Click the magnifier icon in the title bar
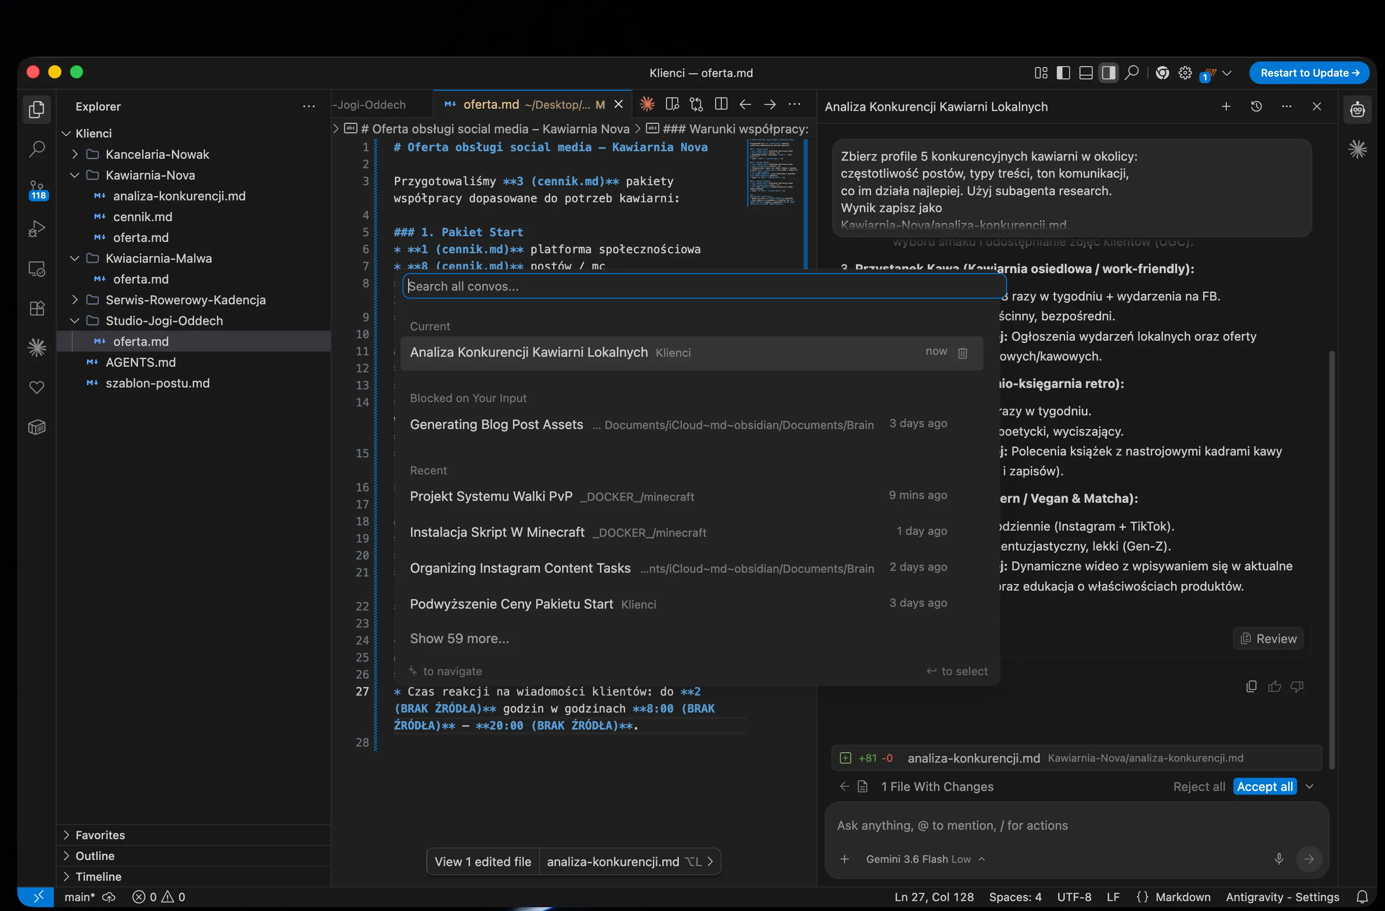The width and height of the screenshot is (1385, 911). click(x=1132, y=73)
